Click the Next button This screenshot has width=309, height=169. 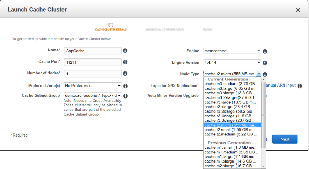[285, 139]
